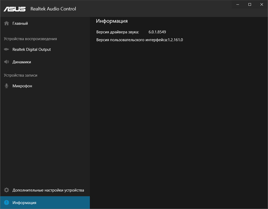Click the Устройства записи section header
Screen dimensions: 268x209
(x=20, y=75)
